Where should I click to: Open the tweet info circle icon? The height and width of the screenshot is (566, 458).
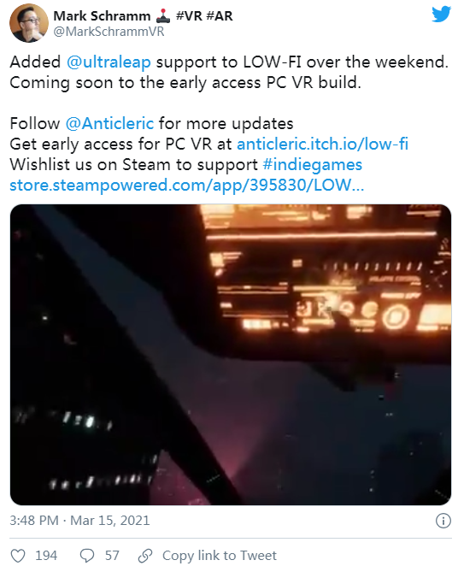tap(443, 521)
